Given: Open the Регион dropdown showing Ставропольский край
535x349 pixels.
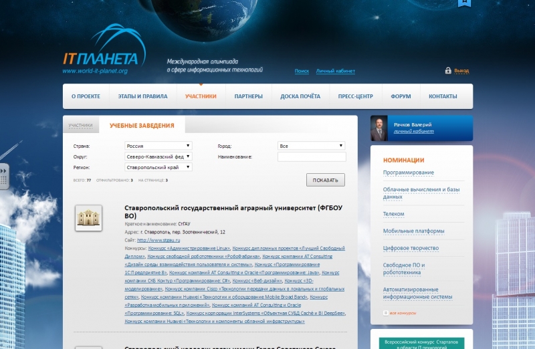Looking at the screenshot, I should 158,167.
